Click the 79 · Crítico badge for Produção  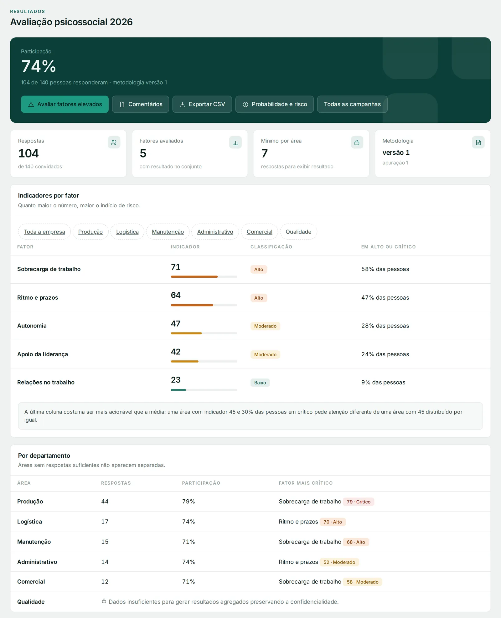(x=359, y=502)
